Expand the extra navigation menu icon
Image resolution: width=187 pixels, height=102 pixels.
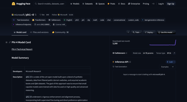tap(153, 4)
